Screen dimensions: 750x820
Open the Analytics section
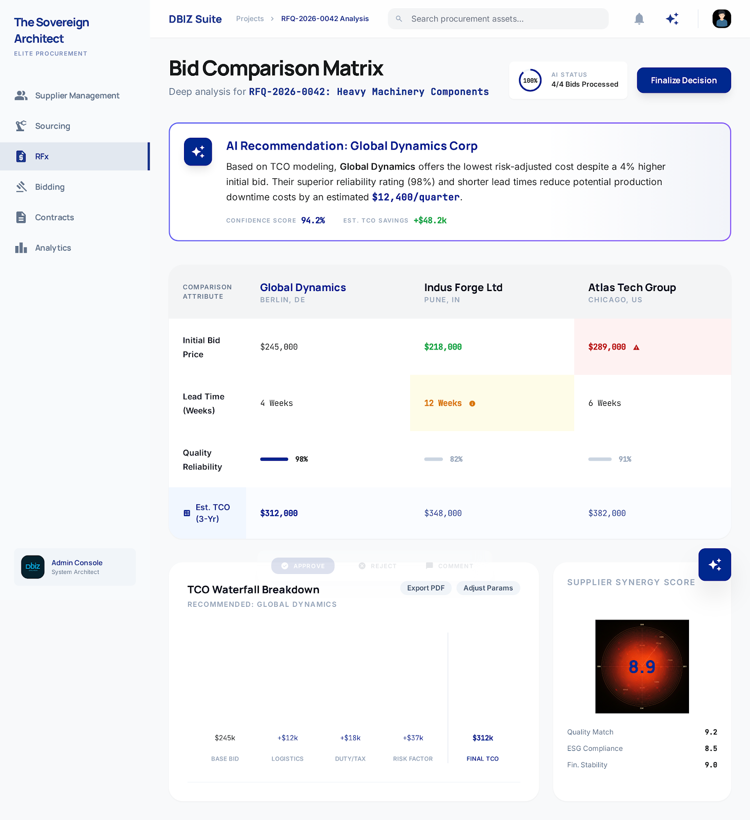[75, 248]
